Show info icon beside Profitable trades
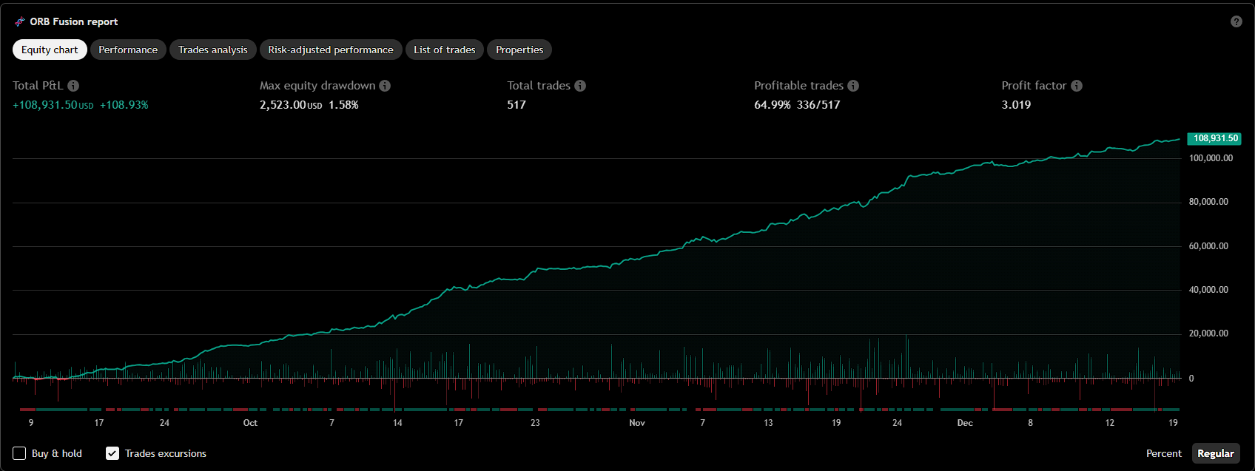The image size is (1255, 471). pos(853,86)
